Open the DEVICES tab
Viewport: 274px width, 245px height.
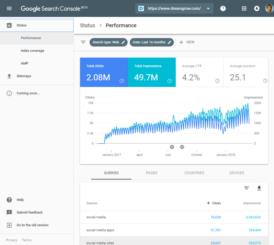point(237,173)
